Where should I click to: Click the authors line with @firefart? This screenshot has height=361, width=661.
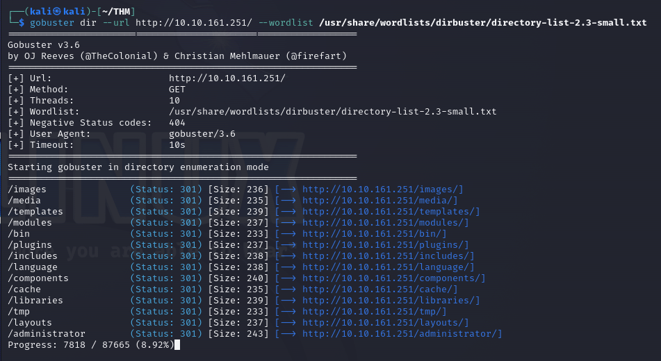177,56
